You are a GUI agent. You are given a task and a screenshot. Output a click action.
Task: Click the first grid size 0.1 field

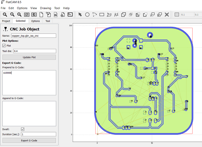(187, 15)
